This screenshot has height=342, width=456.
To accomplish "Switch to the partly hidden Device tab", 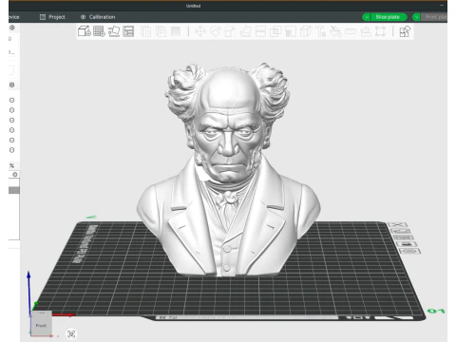I will pos(14,17).
